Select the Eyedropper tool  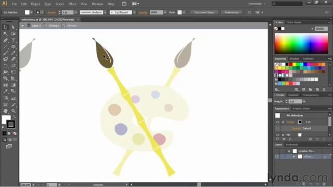click(x=6, y=91)
